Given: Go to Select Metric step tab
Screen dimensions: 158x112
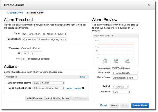Looking at the screenshot, I should (15, 13).
